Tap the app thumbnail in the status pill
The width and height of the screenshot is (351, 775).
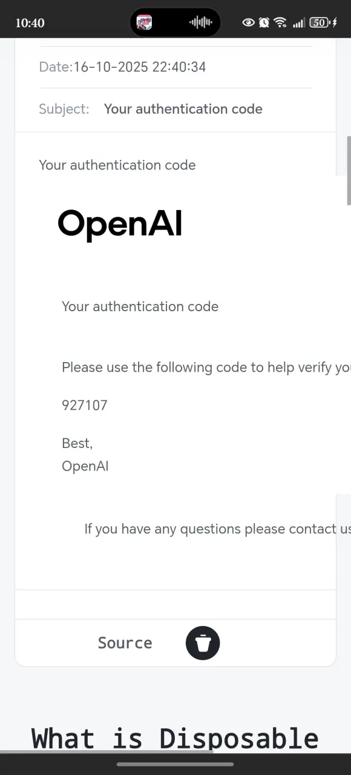[x=144, y=23]
